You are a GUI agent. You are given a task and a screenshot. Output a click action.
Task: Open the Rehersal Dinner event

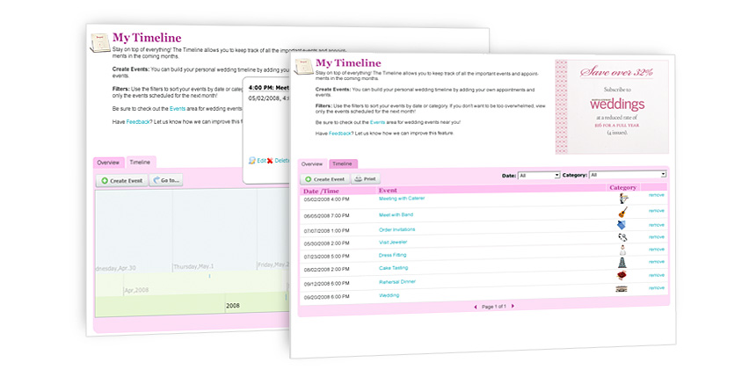397,282
